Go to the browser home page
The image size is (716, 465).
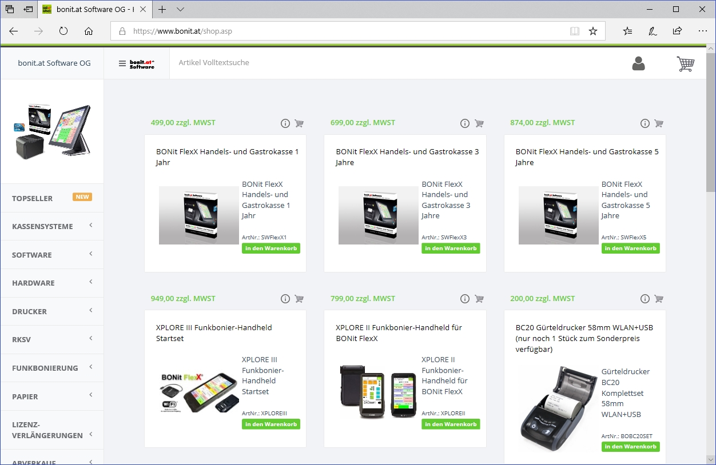[x=89, y=31]
